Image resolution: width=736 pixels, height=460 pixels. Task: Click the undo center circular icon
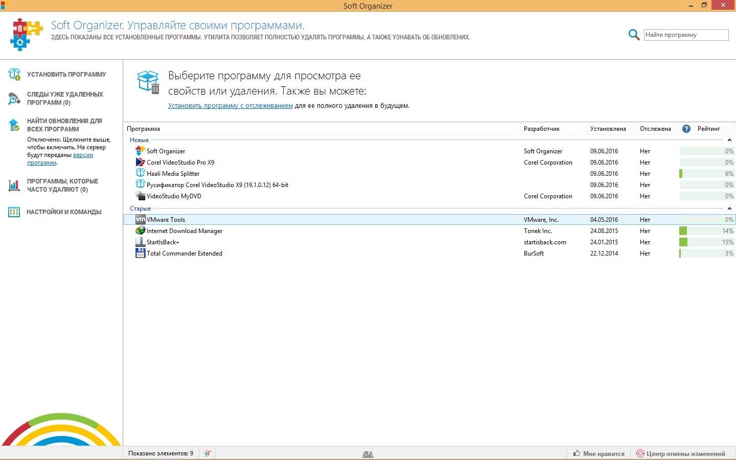640,453
